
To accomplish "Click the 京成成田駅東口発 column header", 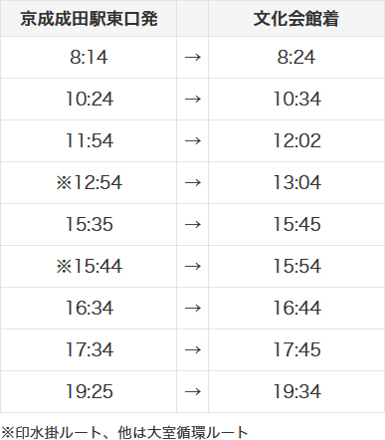I will (x=89, y=19).
